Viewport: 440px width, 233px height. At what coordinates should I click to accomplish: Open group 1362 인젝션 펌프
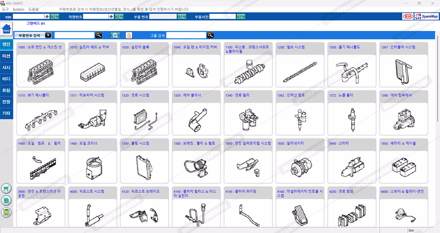(x=300, y=113)
